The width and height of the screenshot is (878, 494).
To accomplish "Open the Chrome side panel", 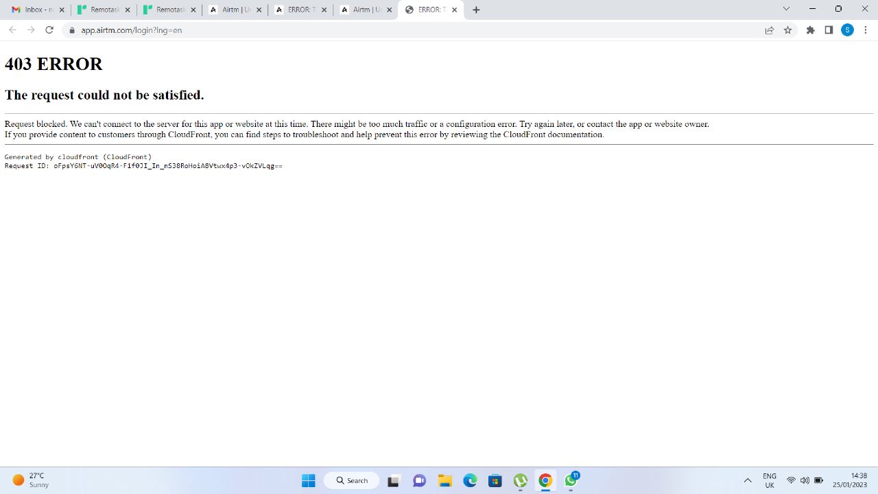I will (x=829, y=30).
